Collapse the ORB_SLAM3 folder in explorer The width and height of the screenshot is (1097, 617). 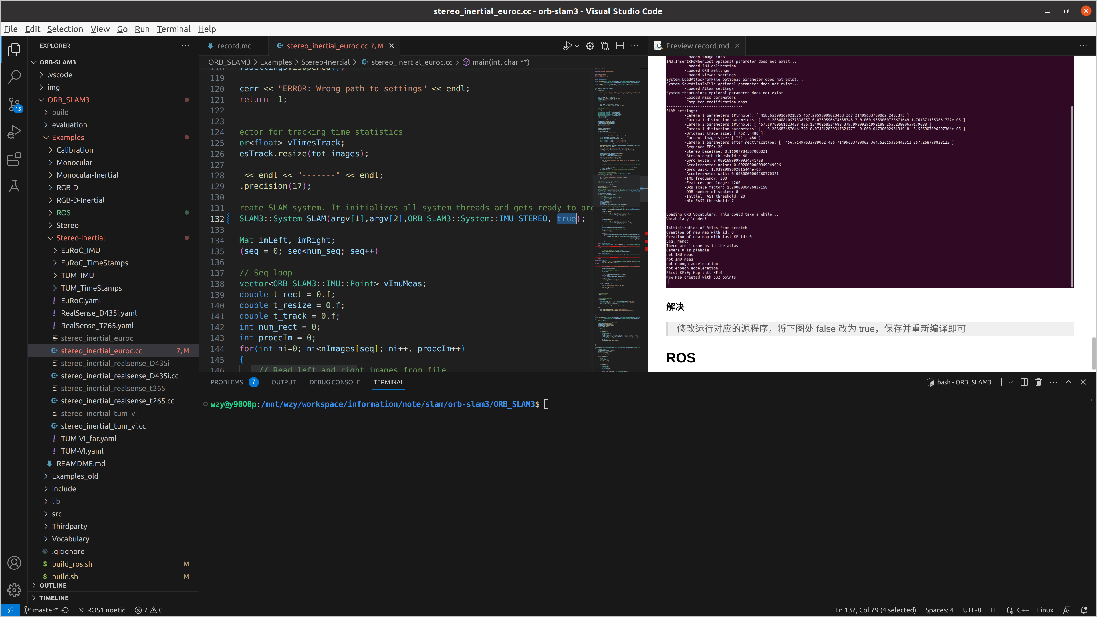tap(113, 100)
